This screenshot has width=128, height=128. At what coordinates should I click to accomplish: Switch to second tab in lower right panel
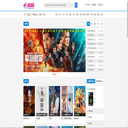[99, 81]
